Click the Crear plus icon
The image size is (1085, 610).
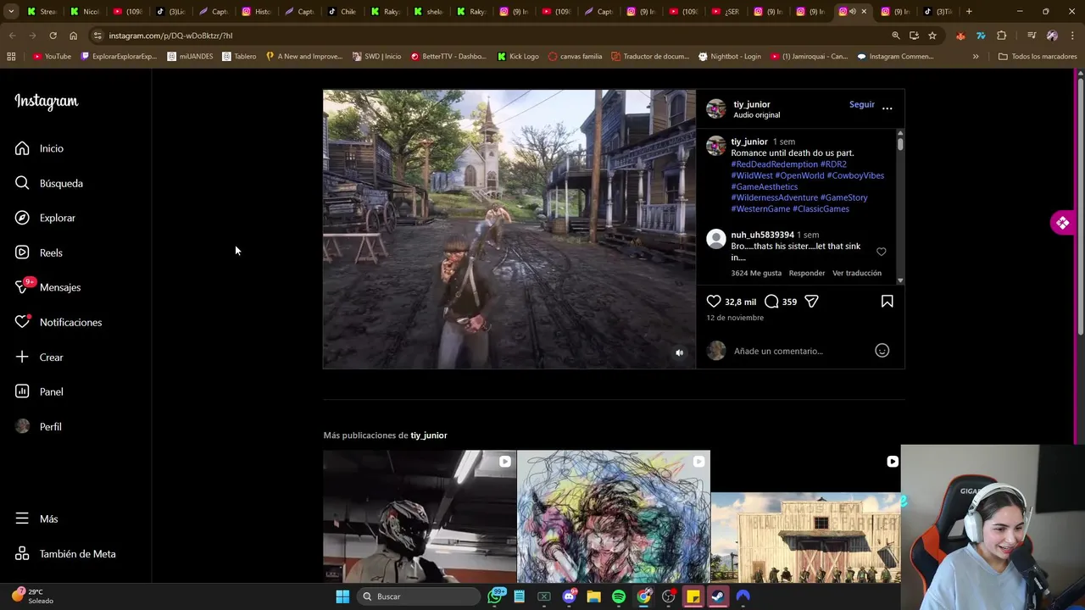pyautogui.click(x=22, y=357)
